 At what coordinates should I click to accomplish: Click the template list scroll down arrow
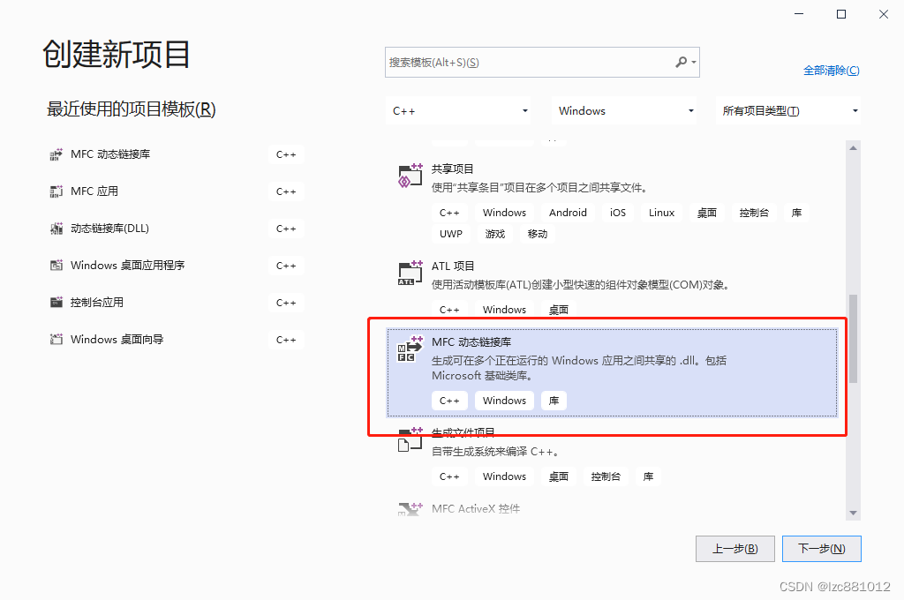click(854, 513)
